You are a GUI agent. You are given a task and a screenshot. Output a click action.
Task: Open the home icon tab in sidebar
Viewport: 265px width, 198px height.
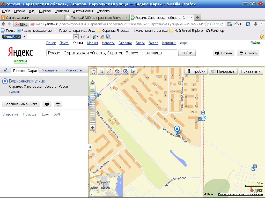click(x=6, y=70)
